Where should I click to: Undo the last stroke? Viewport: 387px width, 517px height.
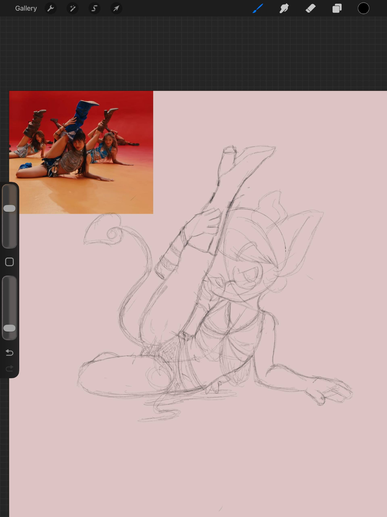tap(10, 353)
